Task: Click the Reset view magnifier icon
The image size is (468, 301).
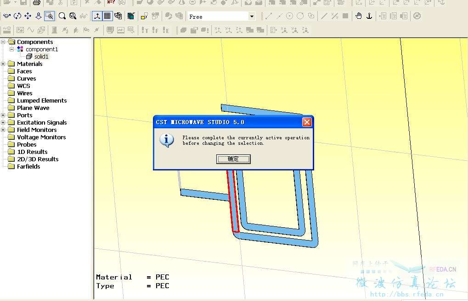Action: 62,16
